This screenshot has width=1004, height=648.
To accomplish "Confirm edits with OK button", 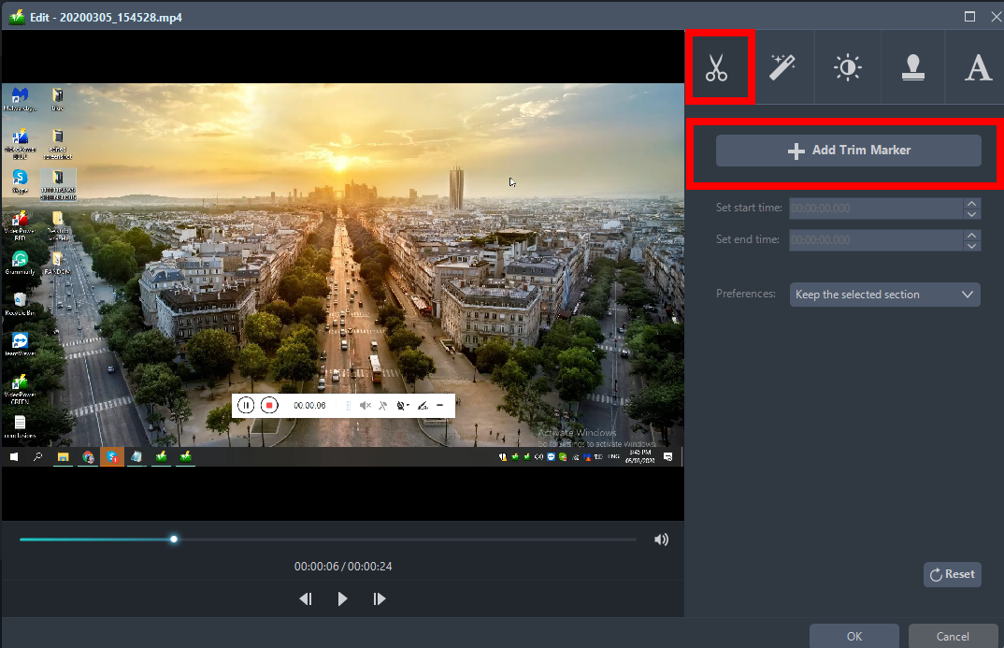I will click(x=853, y=636).
